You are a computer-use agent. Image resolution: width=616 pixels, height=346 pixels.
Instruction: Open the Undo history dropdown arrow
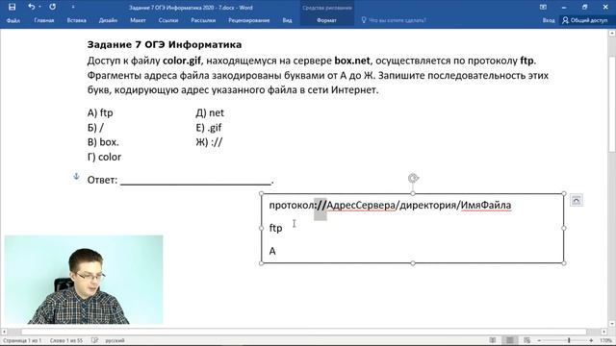pos(39,7)
